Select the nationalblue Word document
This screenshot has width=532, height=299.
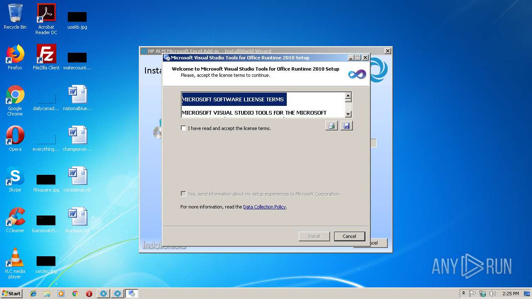pos(77,98)
